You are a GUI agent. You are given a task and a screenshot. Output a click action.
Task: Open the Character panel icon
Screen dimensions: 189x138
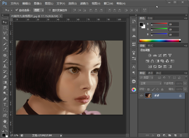134,67
